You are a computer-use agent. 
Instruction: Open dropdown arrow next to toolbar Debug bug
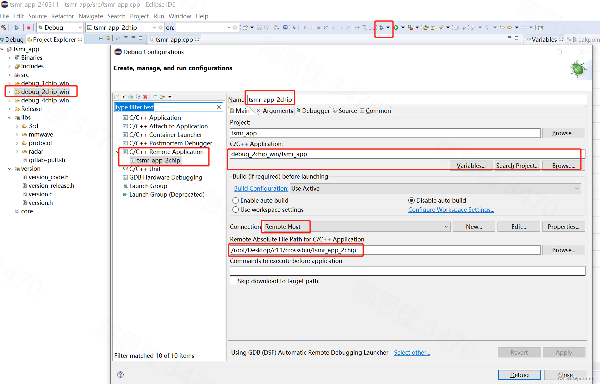pos(388,27)
